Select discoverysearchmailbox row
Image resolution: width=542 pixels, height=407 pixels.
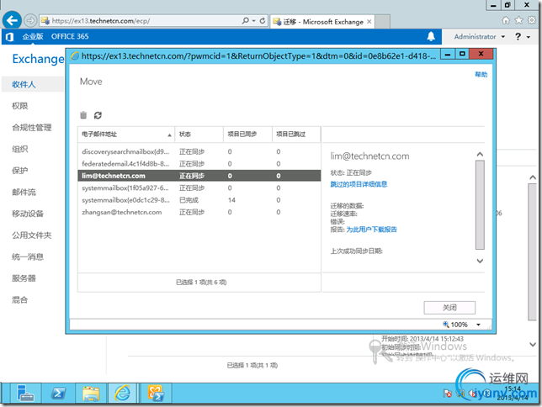click(x=199, y=151)
